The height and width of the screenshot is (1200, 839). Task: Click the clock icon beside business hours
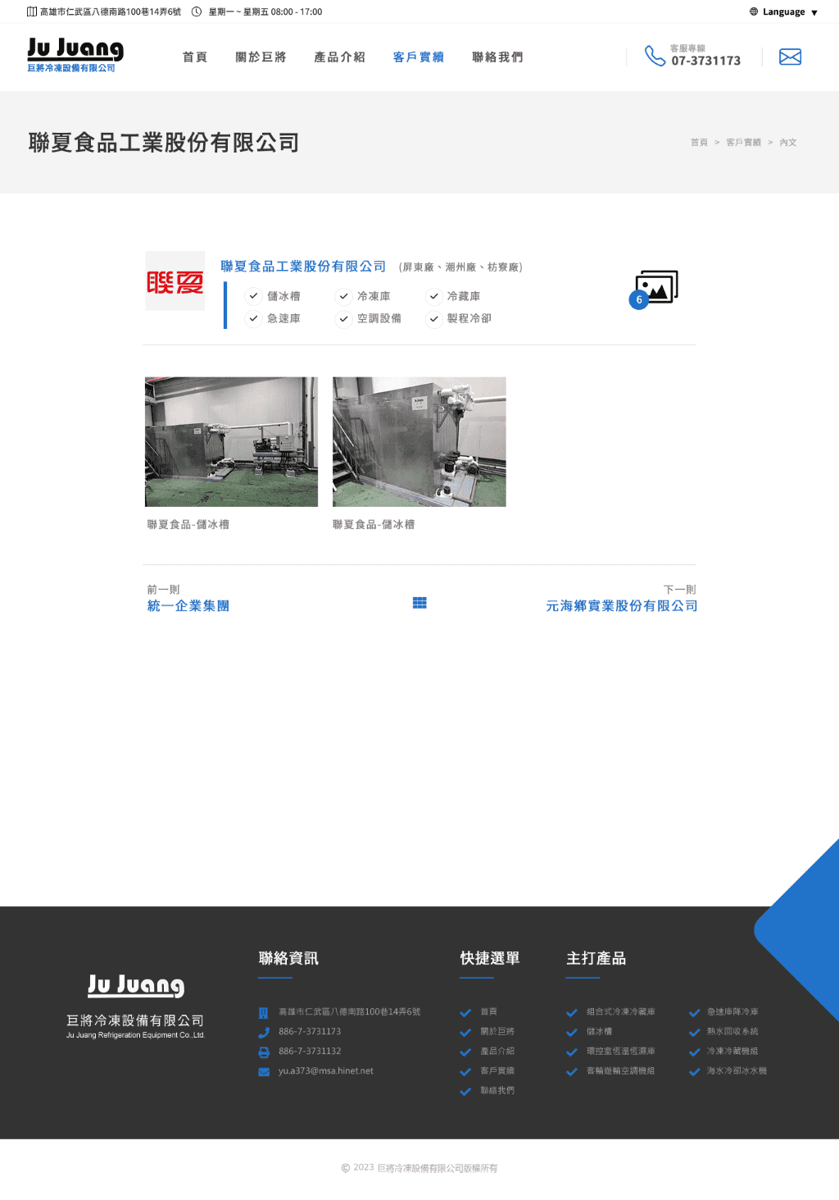tap(197, 11)
